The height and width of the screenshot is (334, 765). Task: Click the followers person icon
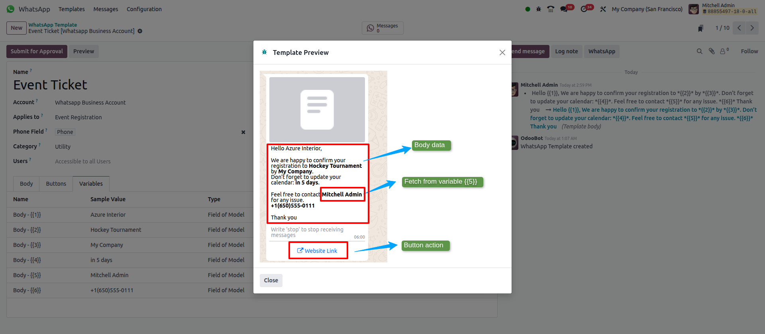coord(723,51)
